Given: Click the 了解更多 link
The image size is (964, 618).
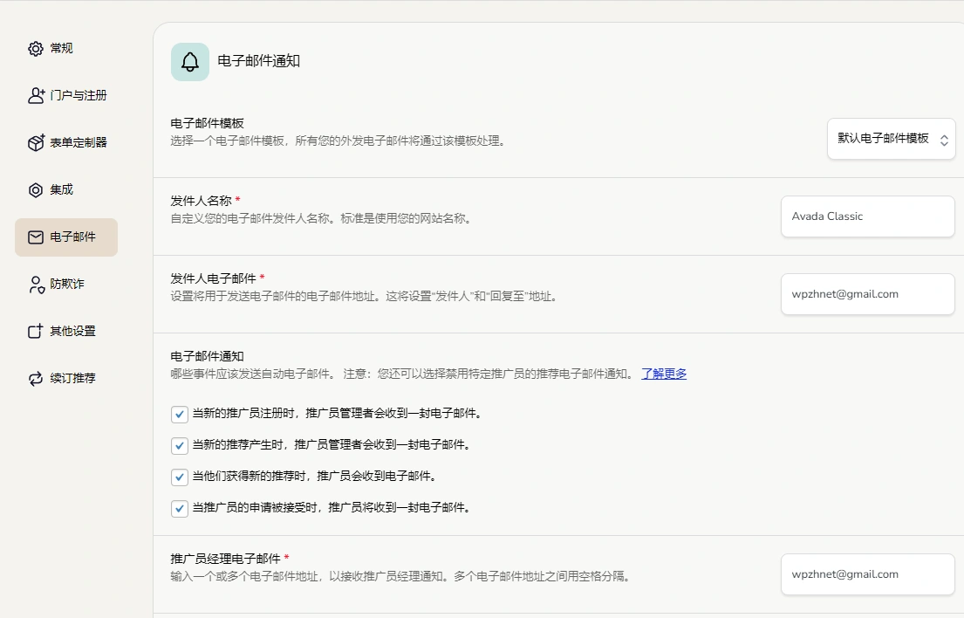Looking at the screenshot, I should (663, 374).
